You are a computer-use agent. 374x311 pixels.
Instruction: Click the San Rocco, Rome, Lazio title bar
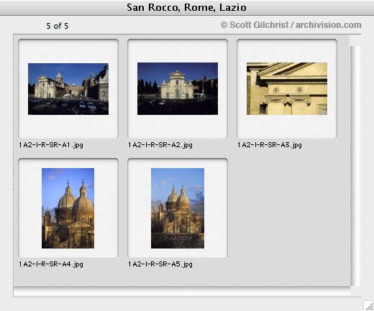(x=186, y=7)
